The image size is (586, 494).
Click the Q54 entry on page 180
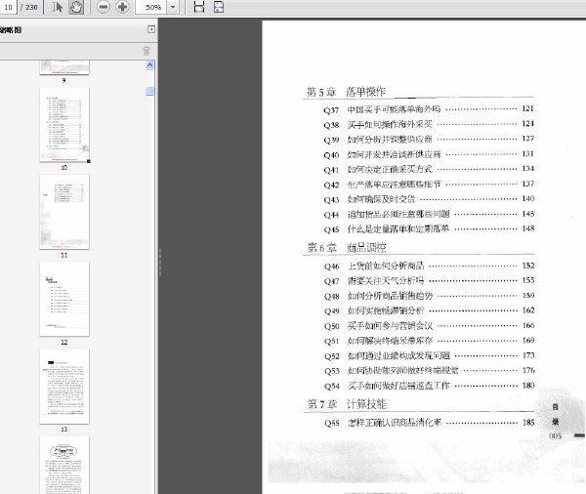pyautogui.click(x=429, y=386)
